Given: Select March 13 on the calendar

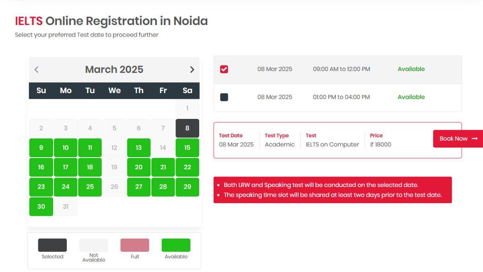Looking at the screenshot, I should coord(138,147).
